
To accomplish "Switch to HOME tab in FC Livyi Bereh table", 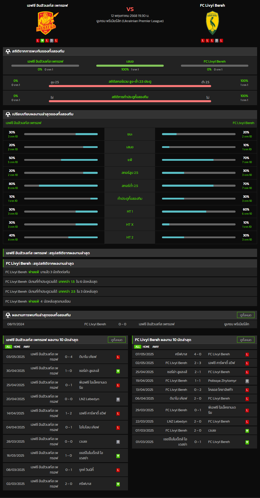I will 146,347.
